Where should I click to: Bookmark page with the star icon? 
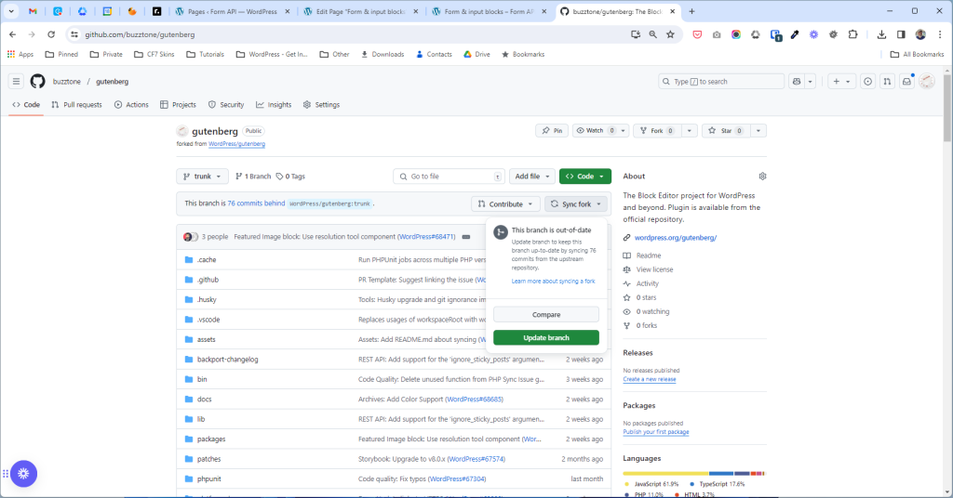[670, 34]
